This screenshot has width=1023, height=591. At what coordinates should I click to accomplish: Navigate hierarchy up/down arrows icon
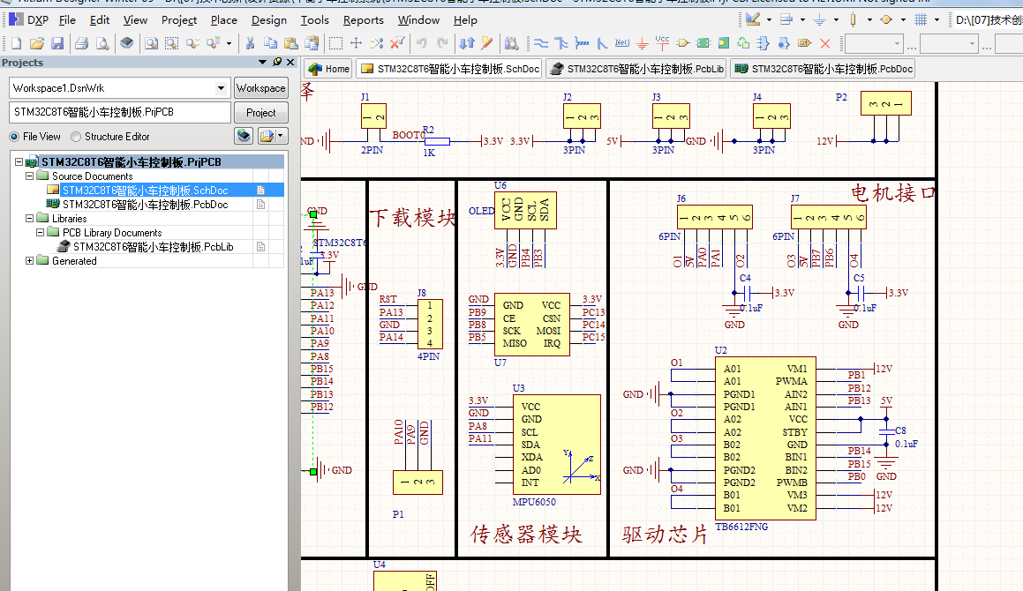[x=466, y=44]
